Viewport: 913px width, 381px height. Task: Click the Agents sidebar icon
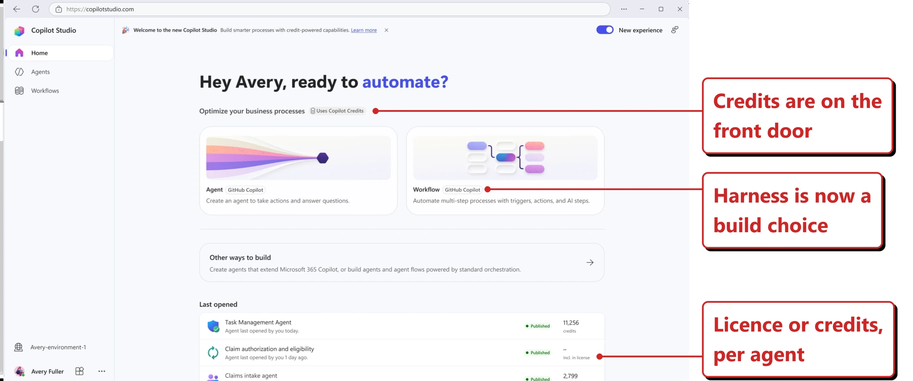(19, 72)
